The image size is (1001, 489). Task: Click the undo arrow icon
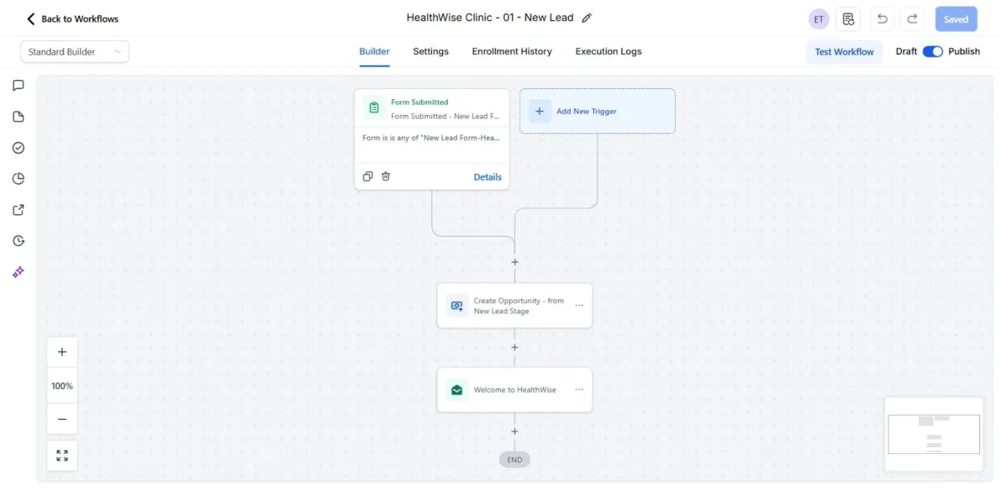click(x=883, y=19)
